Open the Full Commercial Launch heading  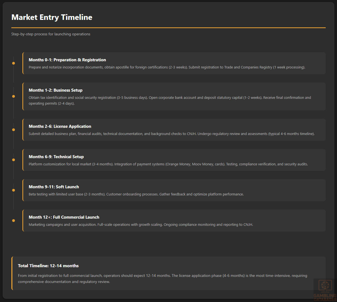[x=64, y=217]
